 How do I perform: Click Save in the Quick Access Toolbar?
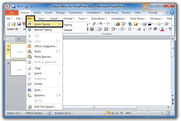(14, 7)
